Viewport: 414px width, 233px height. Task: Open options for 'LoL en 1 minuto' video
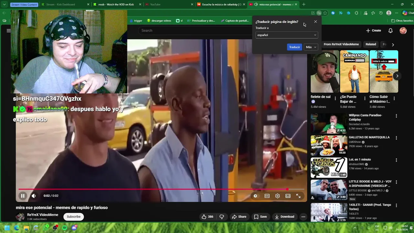point(396,160)
